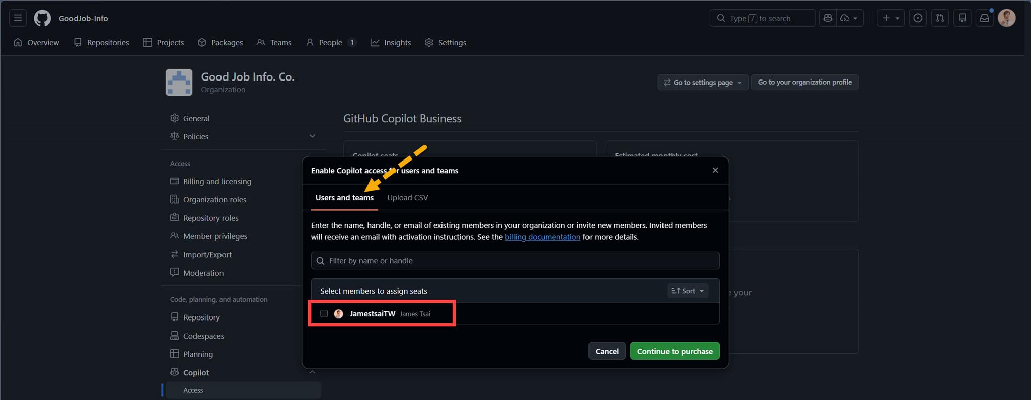Open the issues icon in header

click(918, 18)
